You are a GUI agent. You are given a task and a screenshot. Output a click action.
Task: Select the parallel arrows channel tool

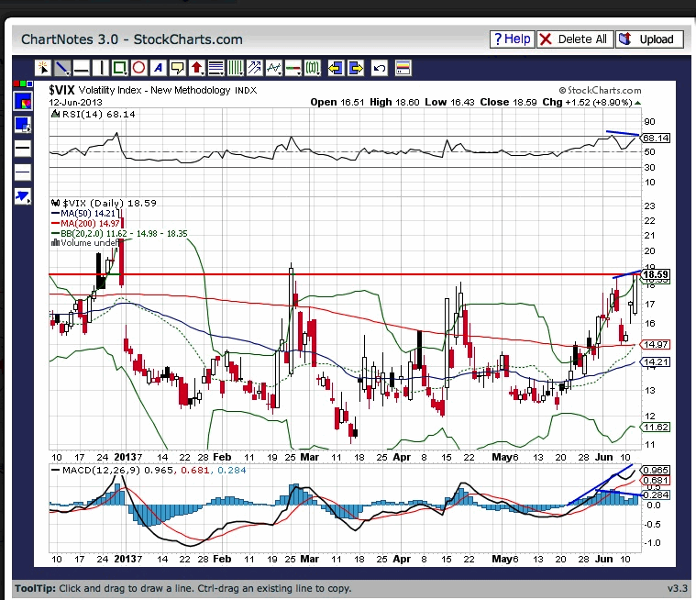255,68
